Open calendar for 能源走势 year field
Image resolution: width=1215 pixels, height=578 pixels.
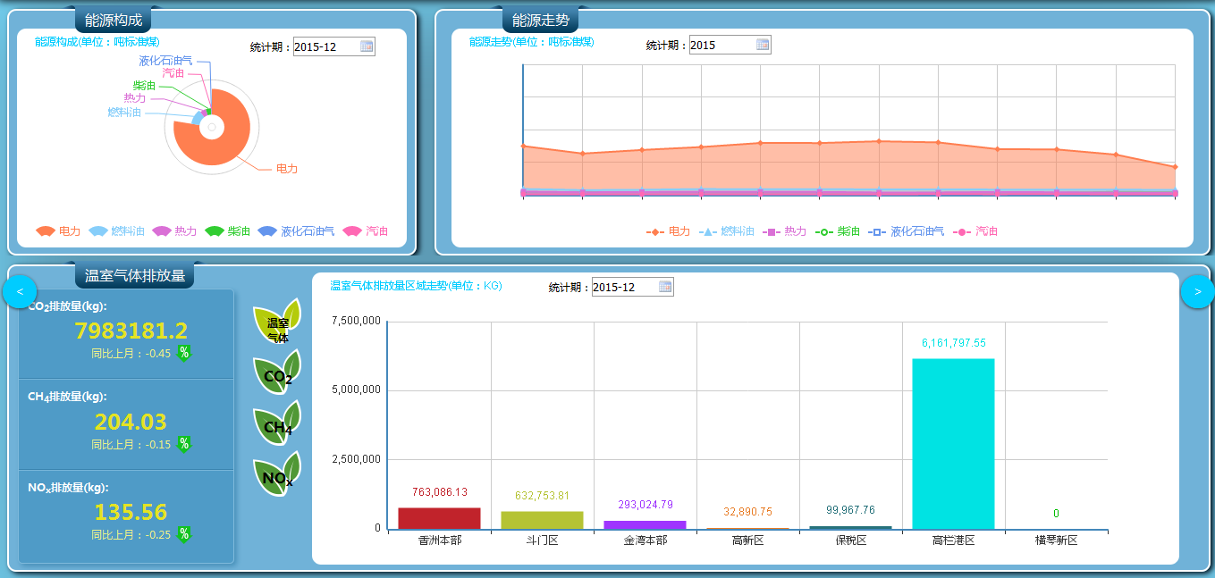[763, 45]
